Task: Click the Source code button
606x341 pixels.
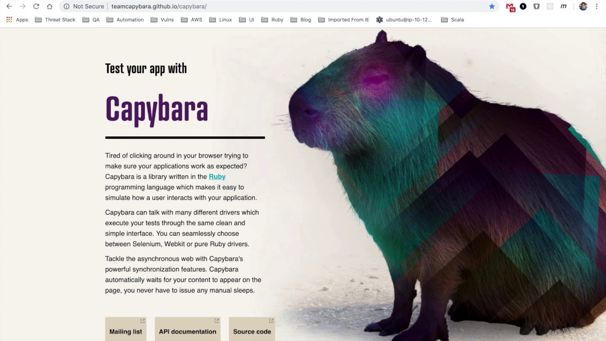Action: (252, 331)
